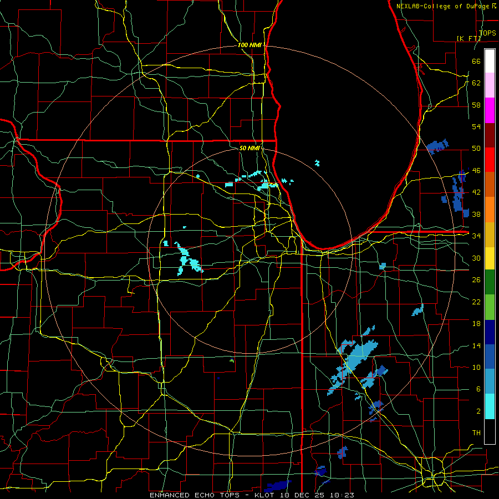Select the cyan legend color block
This screenshot has height=499, width=499.
[490, 406]
